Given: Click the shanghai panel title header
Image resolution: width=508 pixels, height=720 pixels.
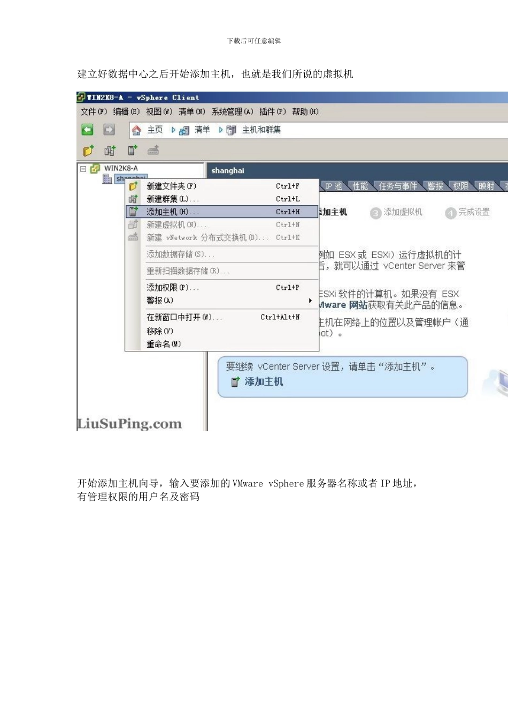Looking at the screenshot, I should pyautogui.click(x=228, y=170).
